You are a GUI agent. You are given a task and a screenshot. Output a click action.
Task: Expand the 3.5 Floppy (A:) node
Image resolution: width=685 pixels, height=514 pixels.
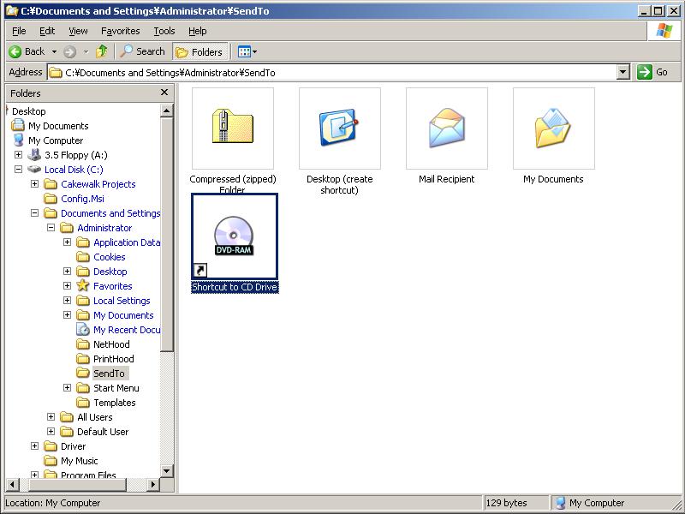18,155
